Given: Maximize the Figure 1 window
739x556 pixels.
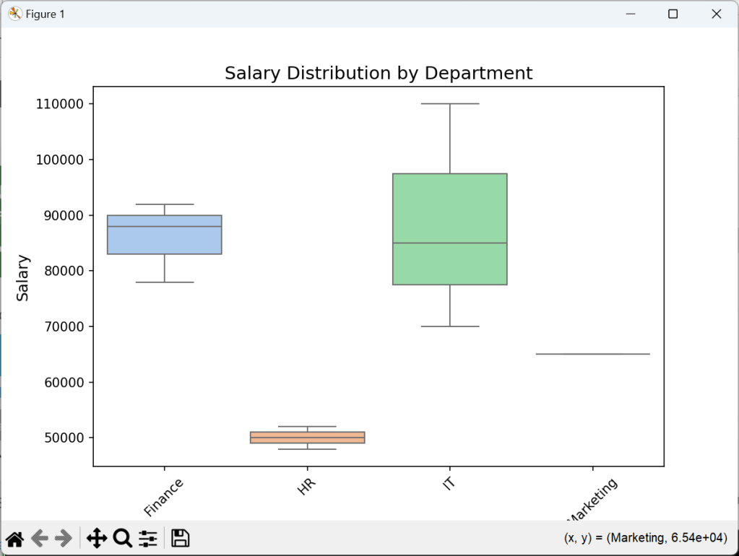Looking at the screenshot, I should [673, 14].
